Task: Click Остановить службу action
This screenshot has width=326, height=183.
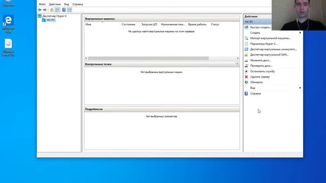Action: tap(263, 71)
